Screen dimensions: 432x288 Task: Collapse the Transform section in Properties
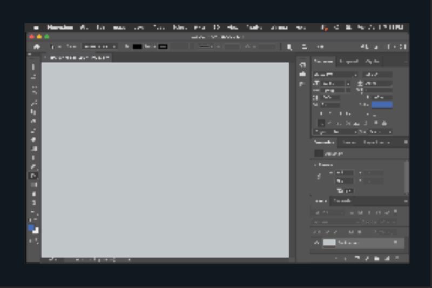coord(315,165)
